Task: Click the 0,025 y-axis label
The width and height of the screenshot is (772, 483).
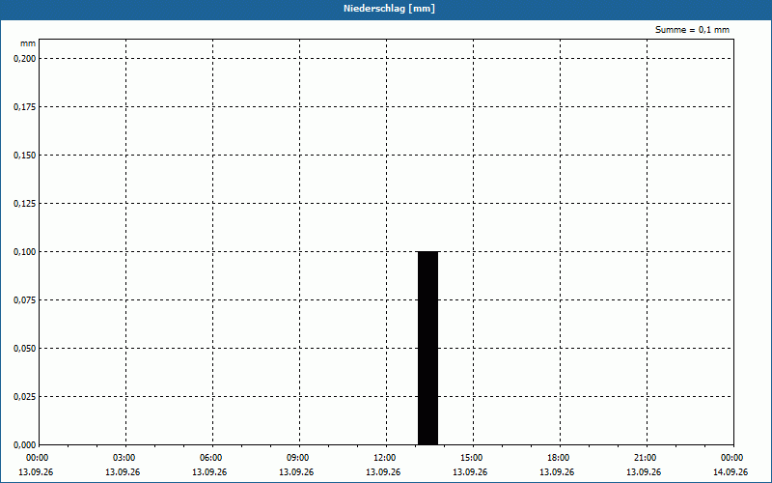Action: tap(25, 397)
